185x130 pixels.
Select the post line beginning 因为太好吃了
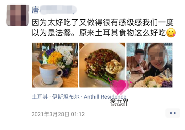[x=103, y=22]
